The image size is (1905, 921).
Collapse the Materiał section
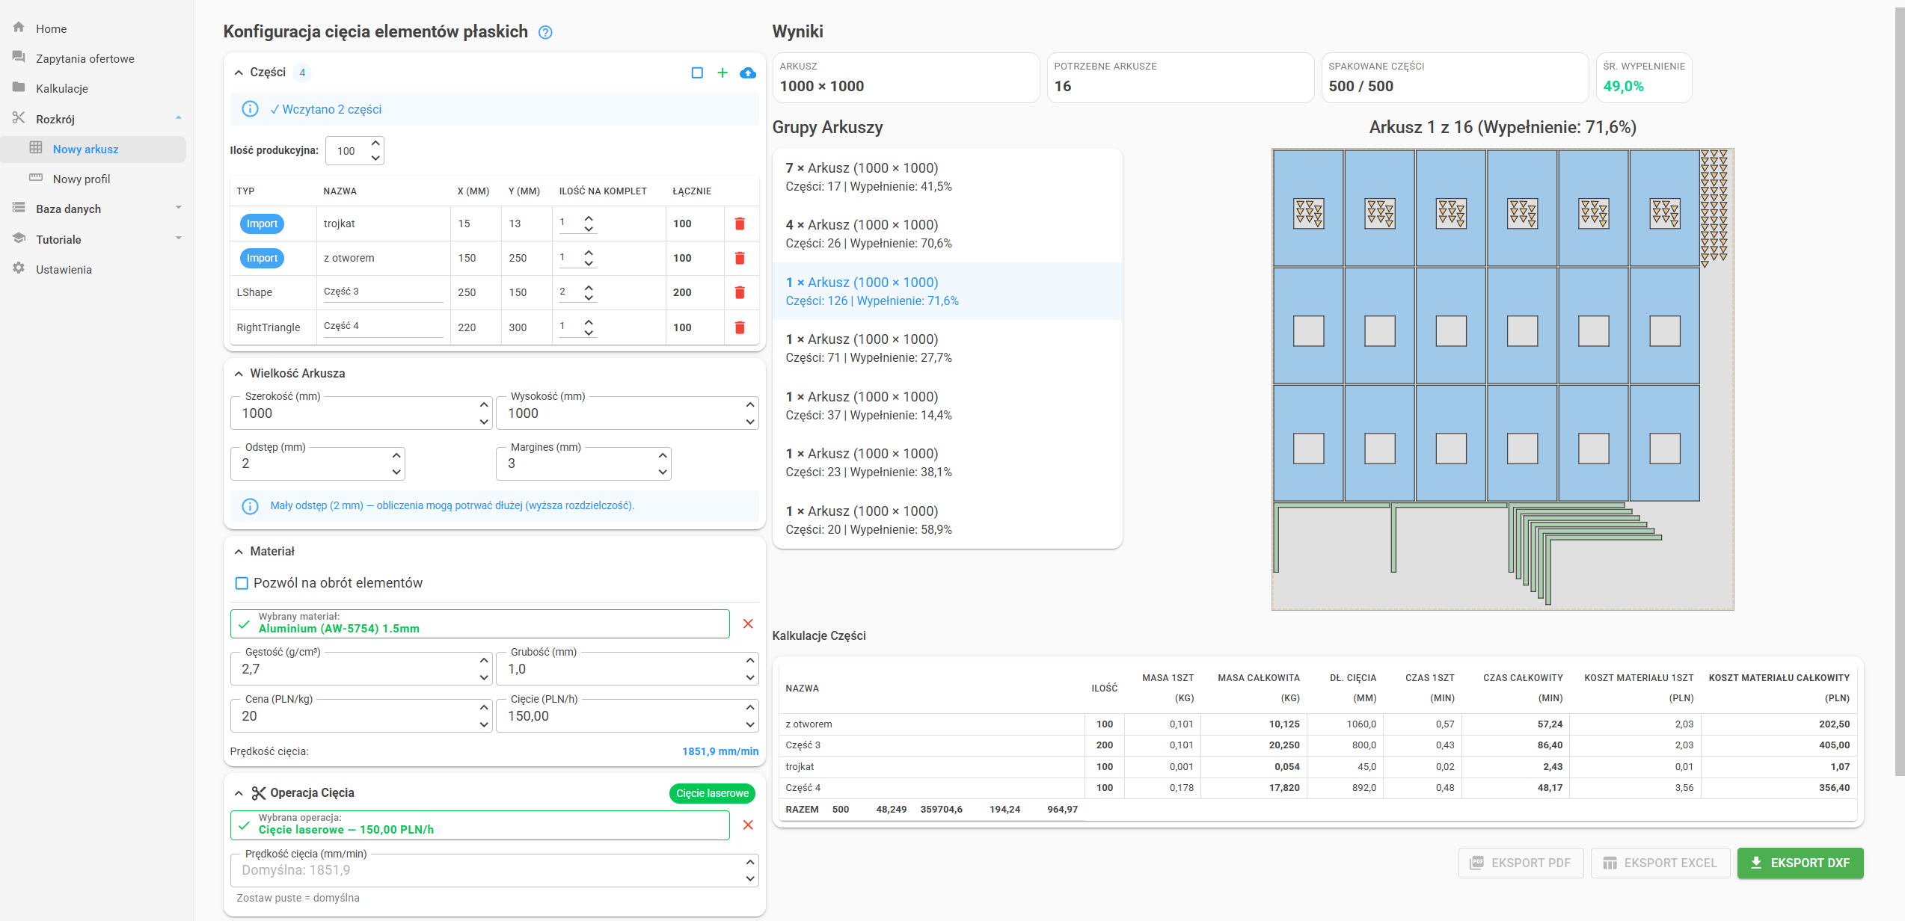pos(239,552)
